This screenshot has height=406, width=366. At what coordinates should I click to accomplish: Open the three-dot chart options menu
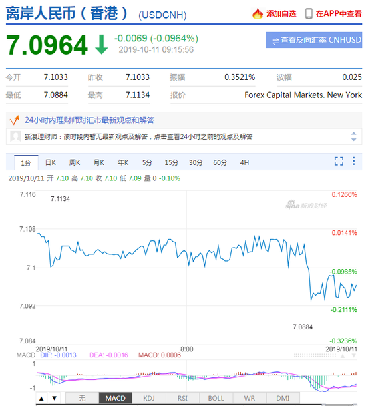(353, 161)
